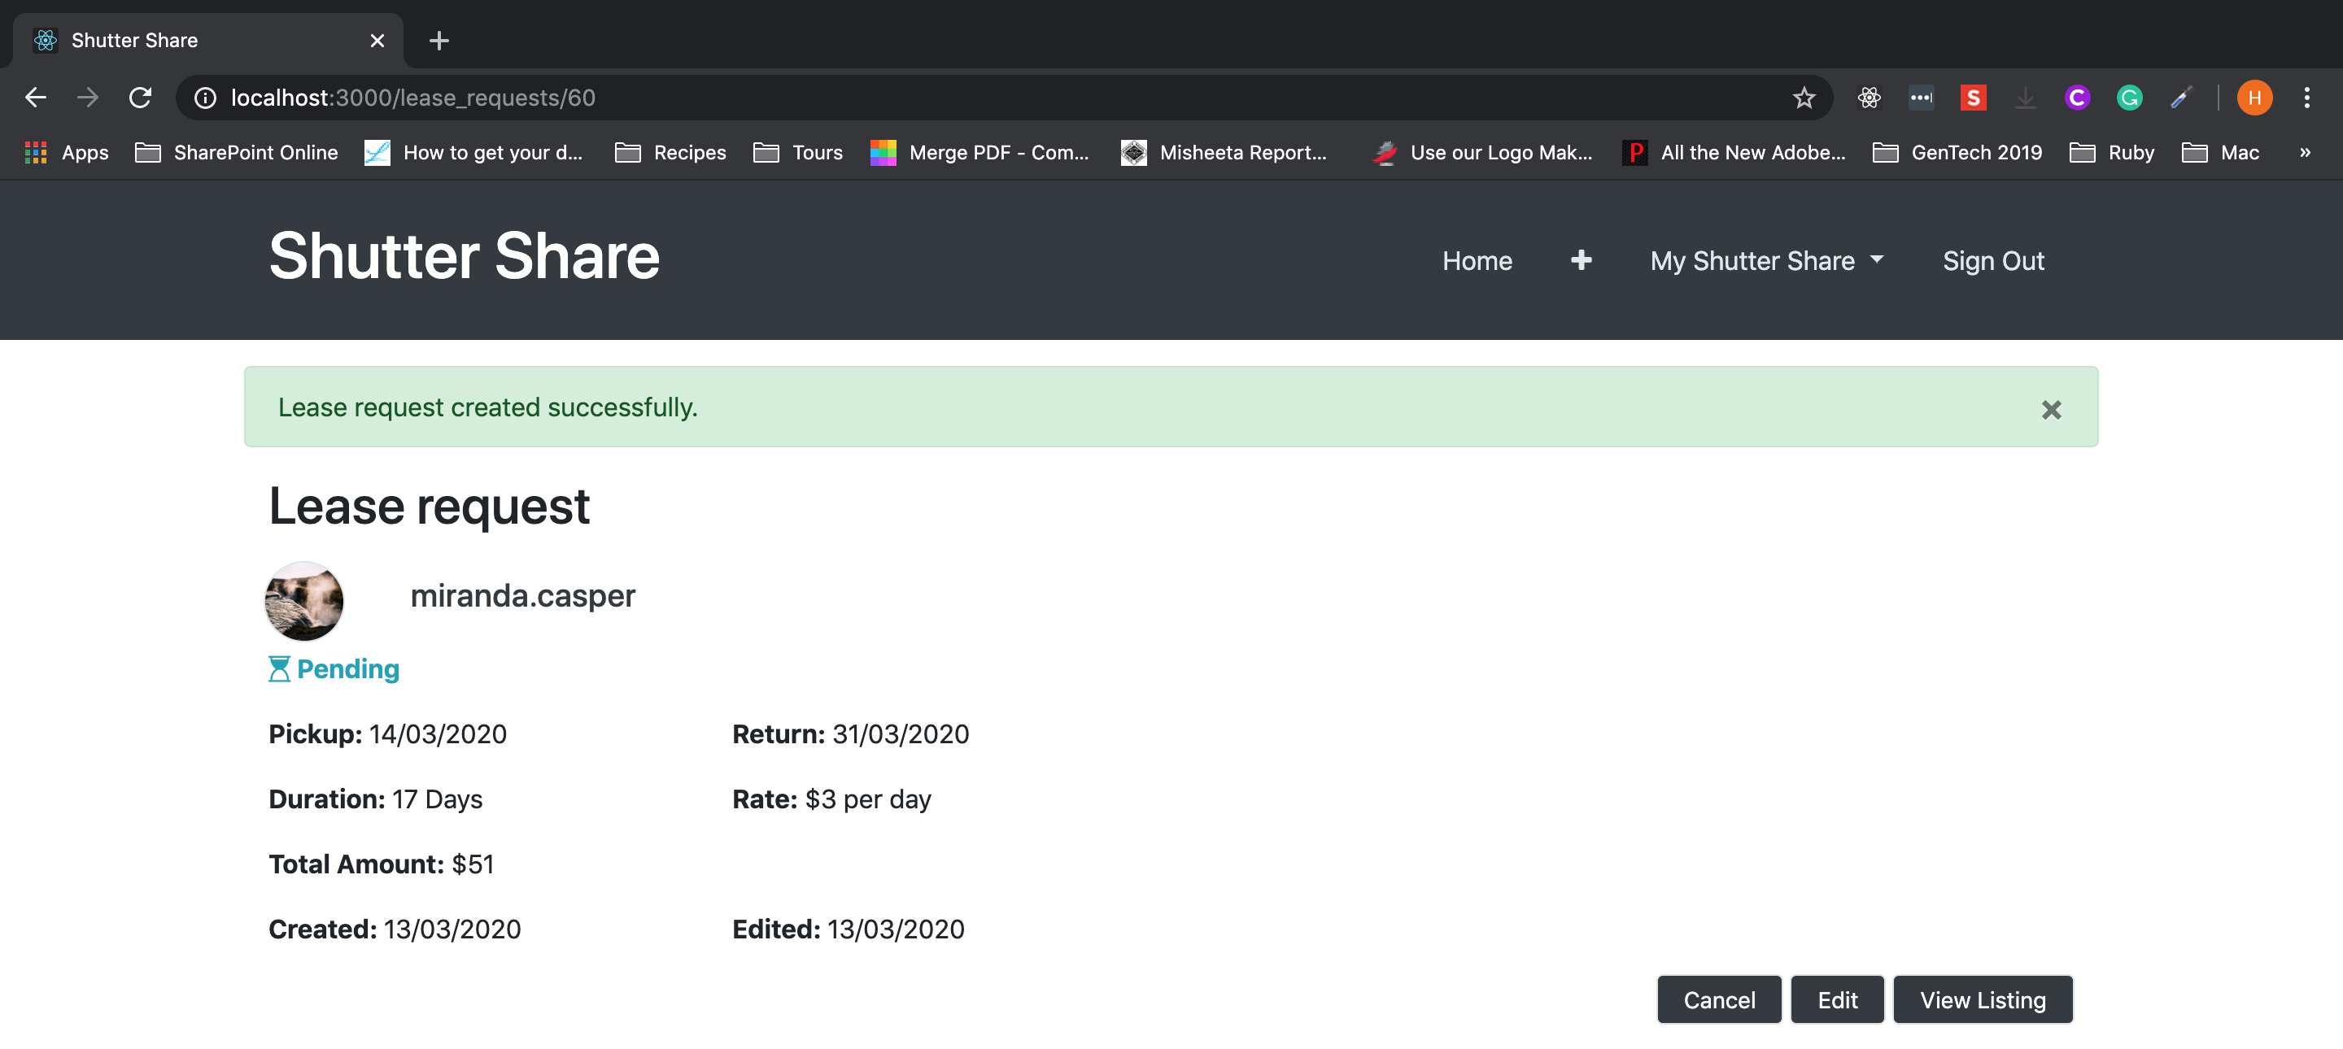This screenshot has width=2343, height=1049.
Task: Click the React DevTools extension icon
Action: tap(1870, 98)
